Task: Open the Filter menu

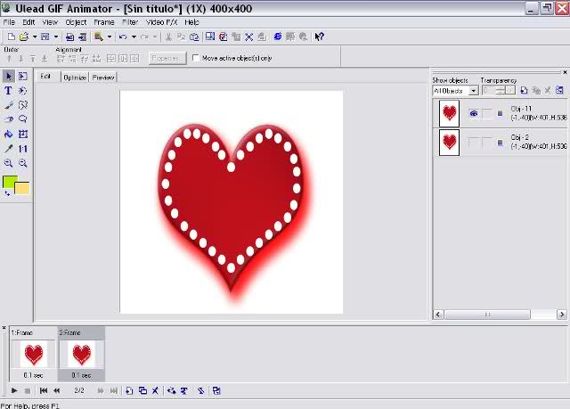Action: (x=130, y=22)
